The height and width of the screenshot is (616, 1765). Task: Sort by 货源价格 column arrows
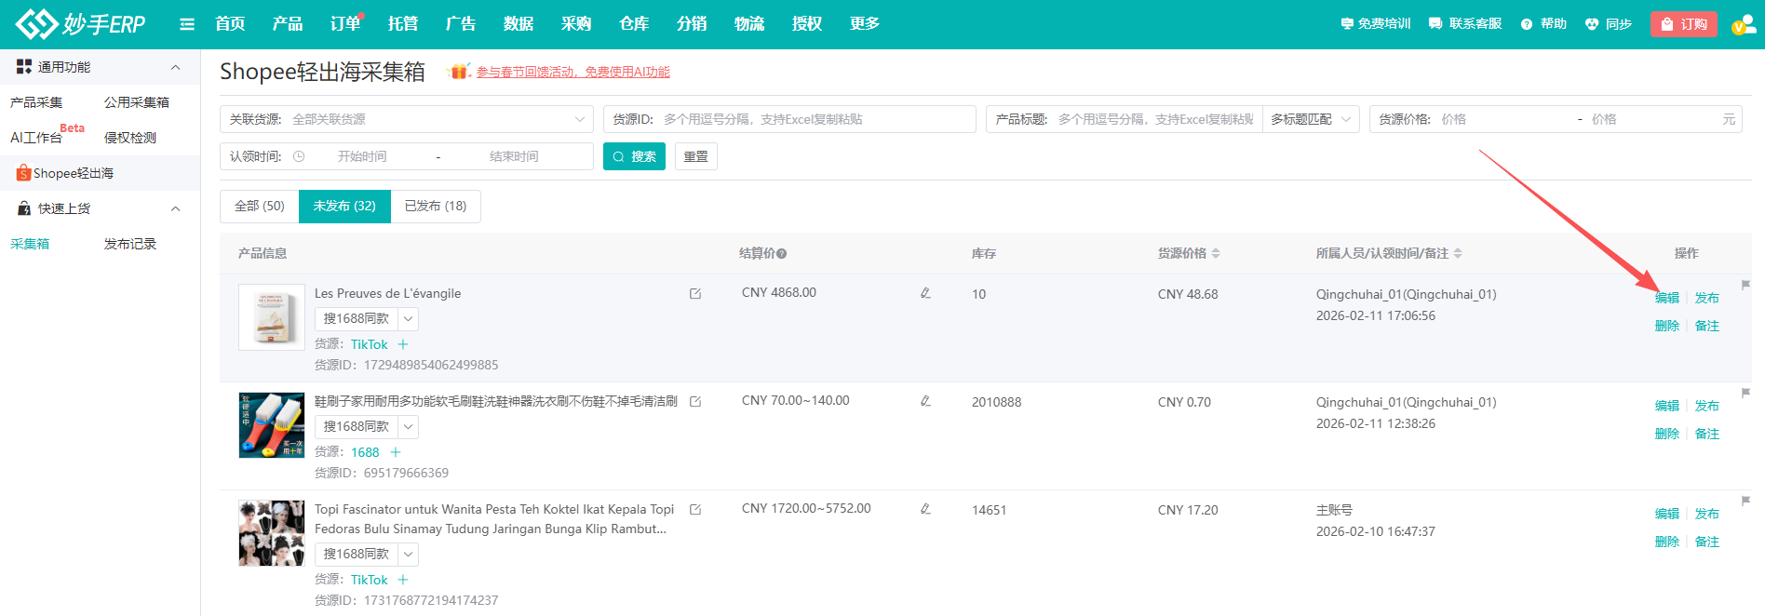[x=1216, y=253]
